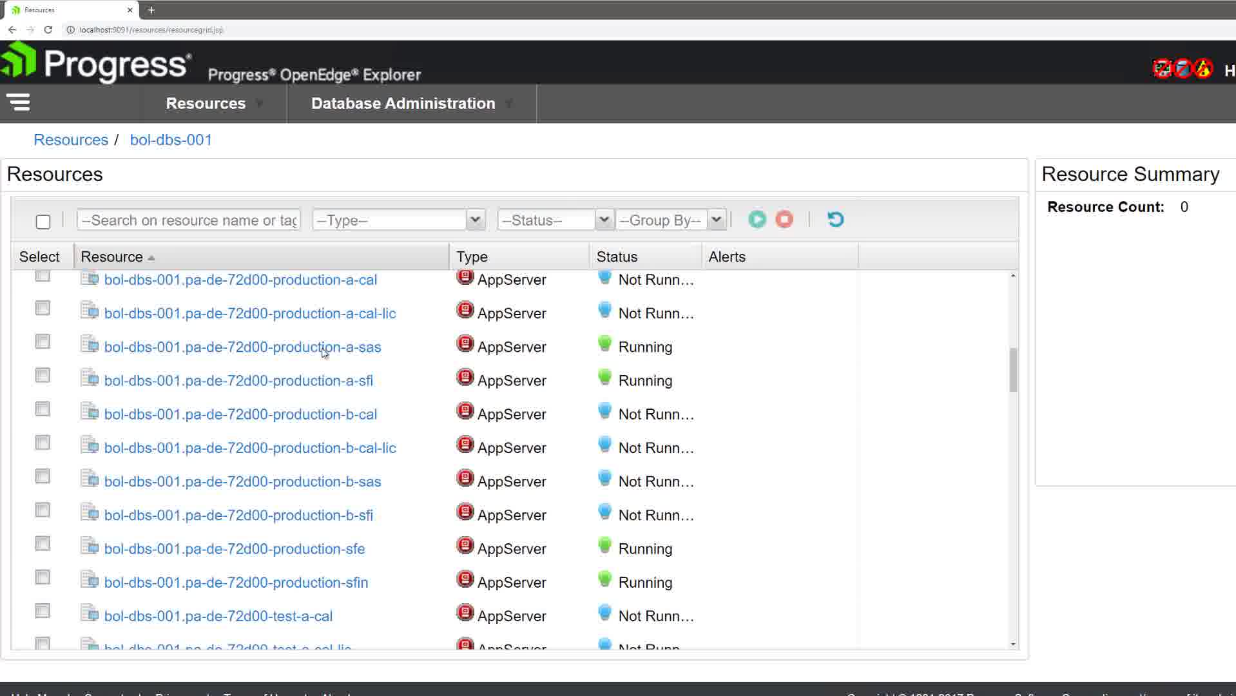The height and width of the screenshot is (696, 1236).
Task: Click the grid vertical scrollbar thumb
Action: pos(1013,369)
